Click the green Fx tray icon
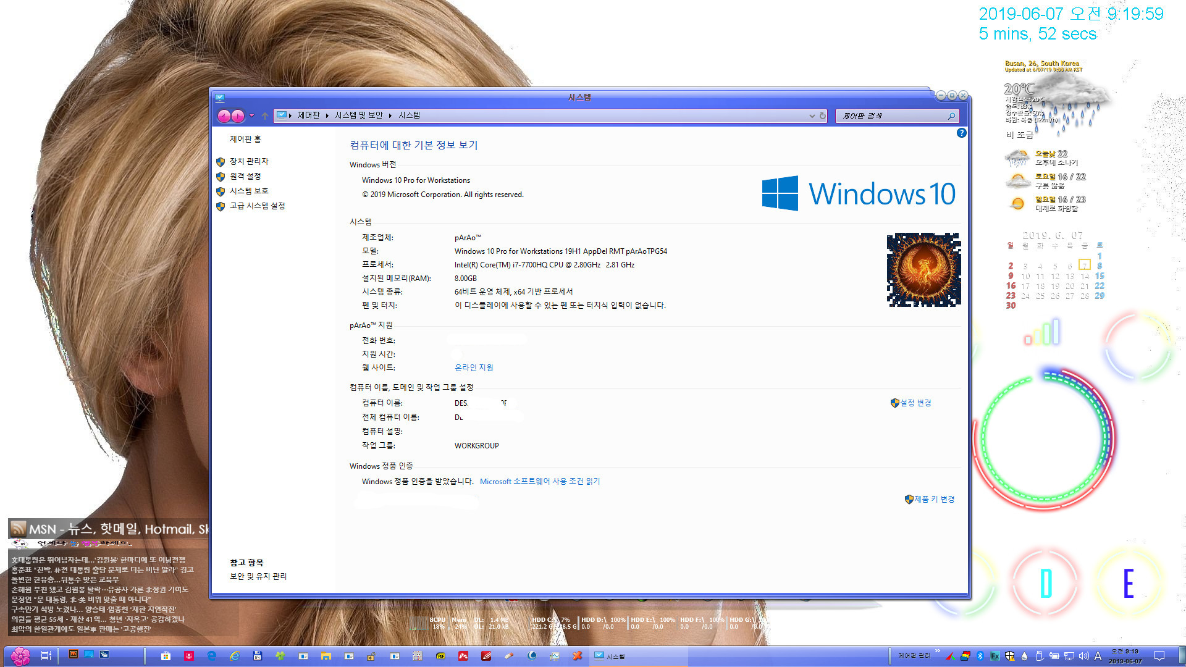Viewport: 1186px width, 667px height. [995, 656]
